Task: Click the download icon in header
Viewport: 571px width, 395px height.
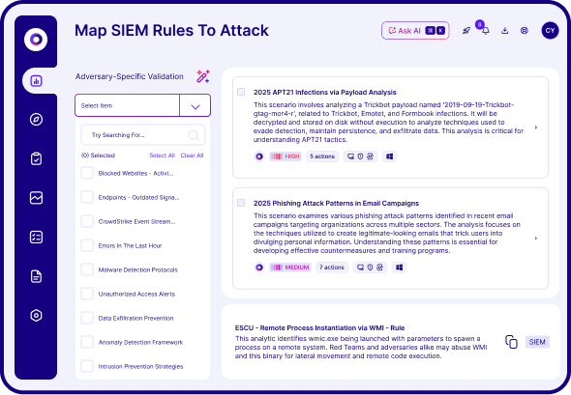Action: pos(505,31)
